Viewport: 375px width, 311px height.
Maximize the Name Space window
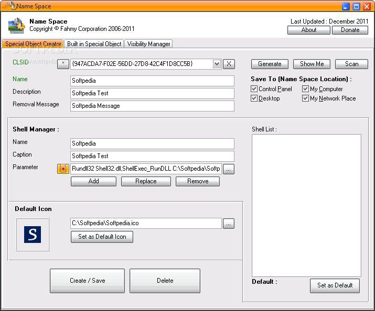[x=356, y=6]
